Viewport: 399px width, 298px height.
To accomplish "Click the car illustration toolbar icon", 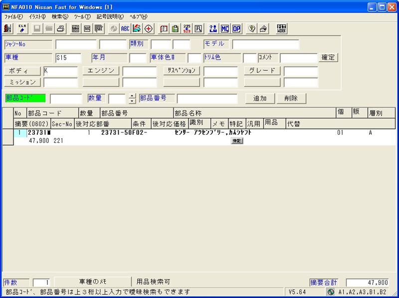I will pos(137,29).
